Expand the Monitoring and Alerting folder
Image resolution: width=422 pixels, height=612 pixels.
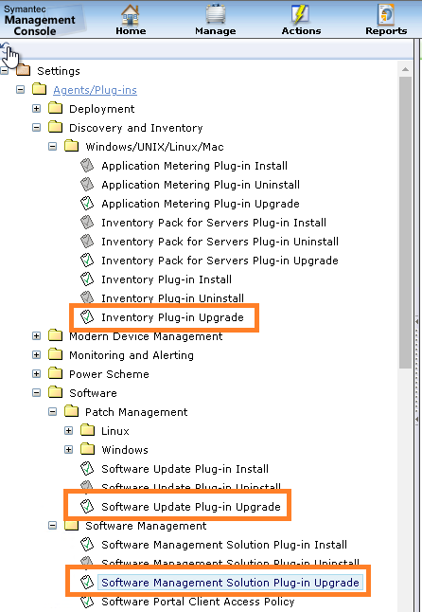pos(36,354)
